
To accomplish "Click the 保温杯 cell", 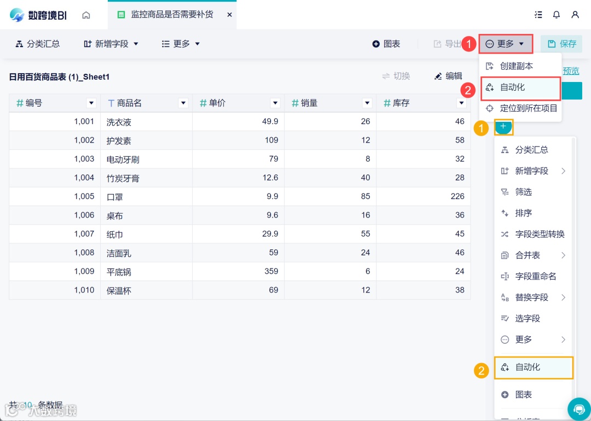I will [146, 290].
